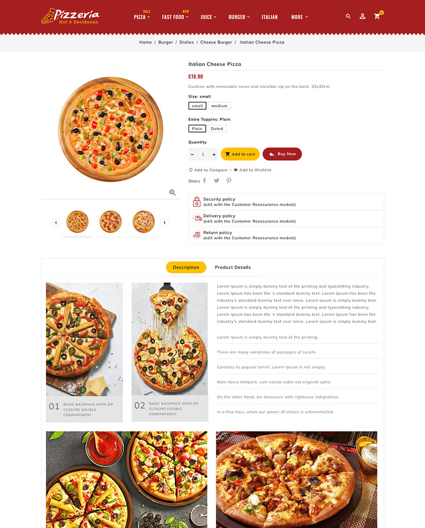The image size is (425, 528).
Task: Choose the Doted extra topping option
Action: 217,128
